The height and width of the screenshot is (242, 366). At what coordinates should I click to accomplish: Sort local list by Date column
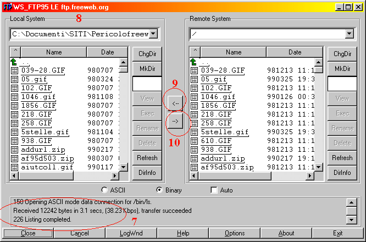tap(107, 52)
